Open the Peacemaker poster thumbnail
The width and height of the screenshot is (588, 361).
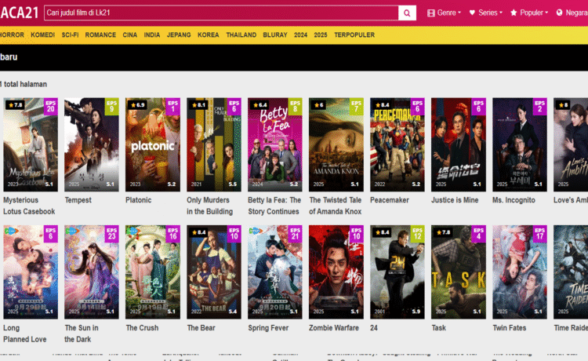tap(397, 144)
